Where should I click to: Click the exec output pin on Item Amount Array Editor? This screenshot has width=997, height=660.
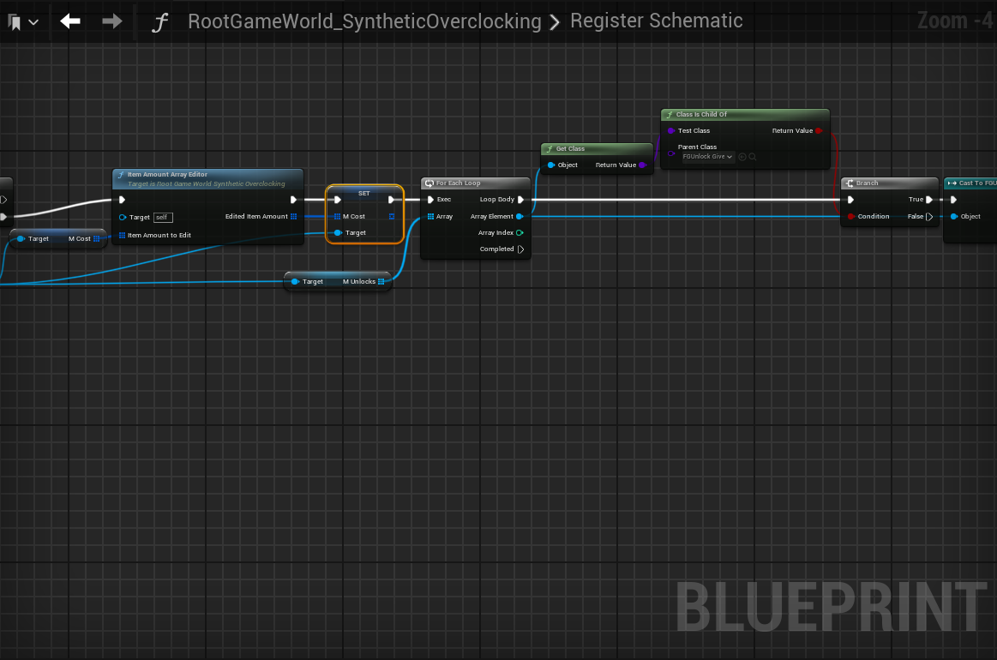coord(293,200)
